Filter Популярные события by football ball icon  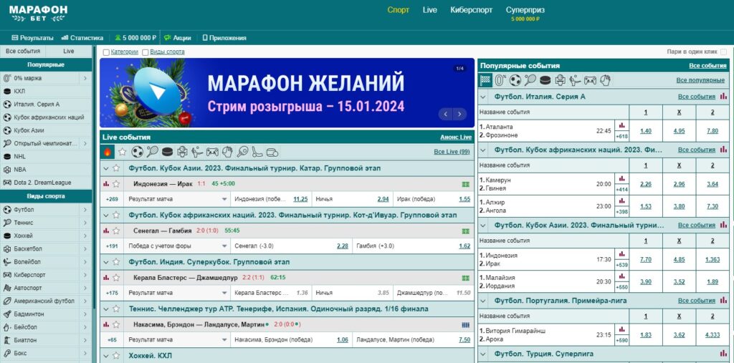click(x=515, y=80)
